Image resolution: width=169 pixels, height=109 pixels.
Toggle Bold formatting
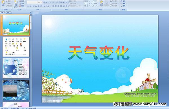click(28, 6)
